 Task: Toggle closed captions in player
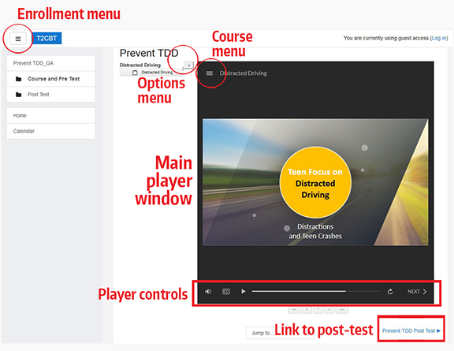tap(226, 291)
